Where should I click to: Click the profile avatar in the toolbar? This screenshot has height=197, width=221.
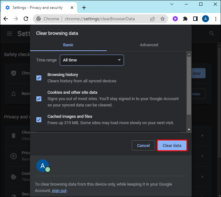click(205, 19)
